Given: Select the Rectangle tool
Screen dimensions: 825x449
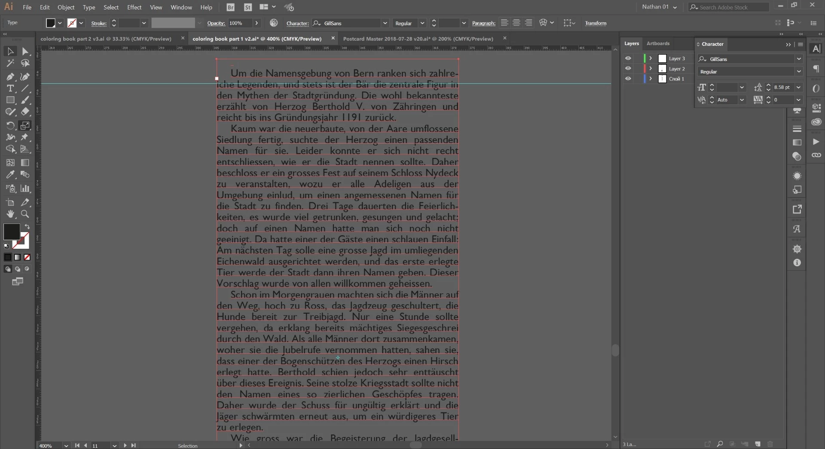Looking at the screenshot, I should click(x=10, y=100).
